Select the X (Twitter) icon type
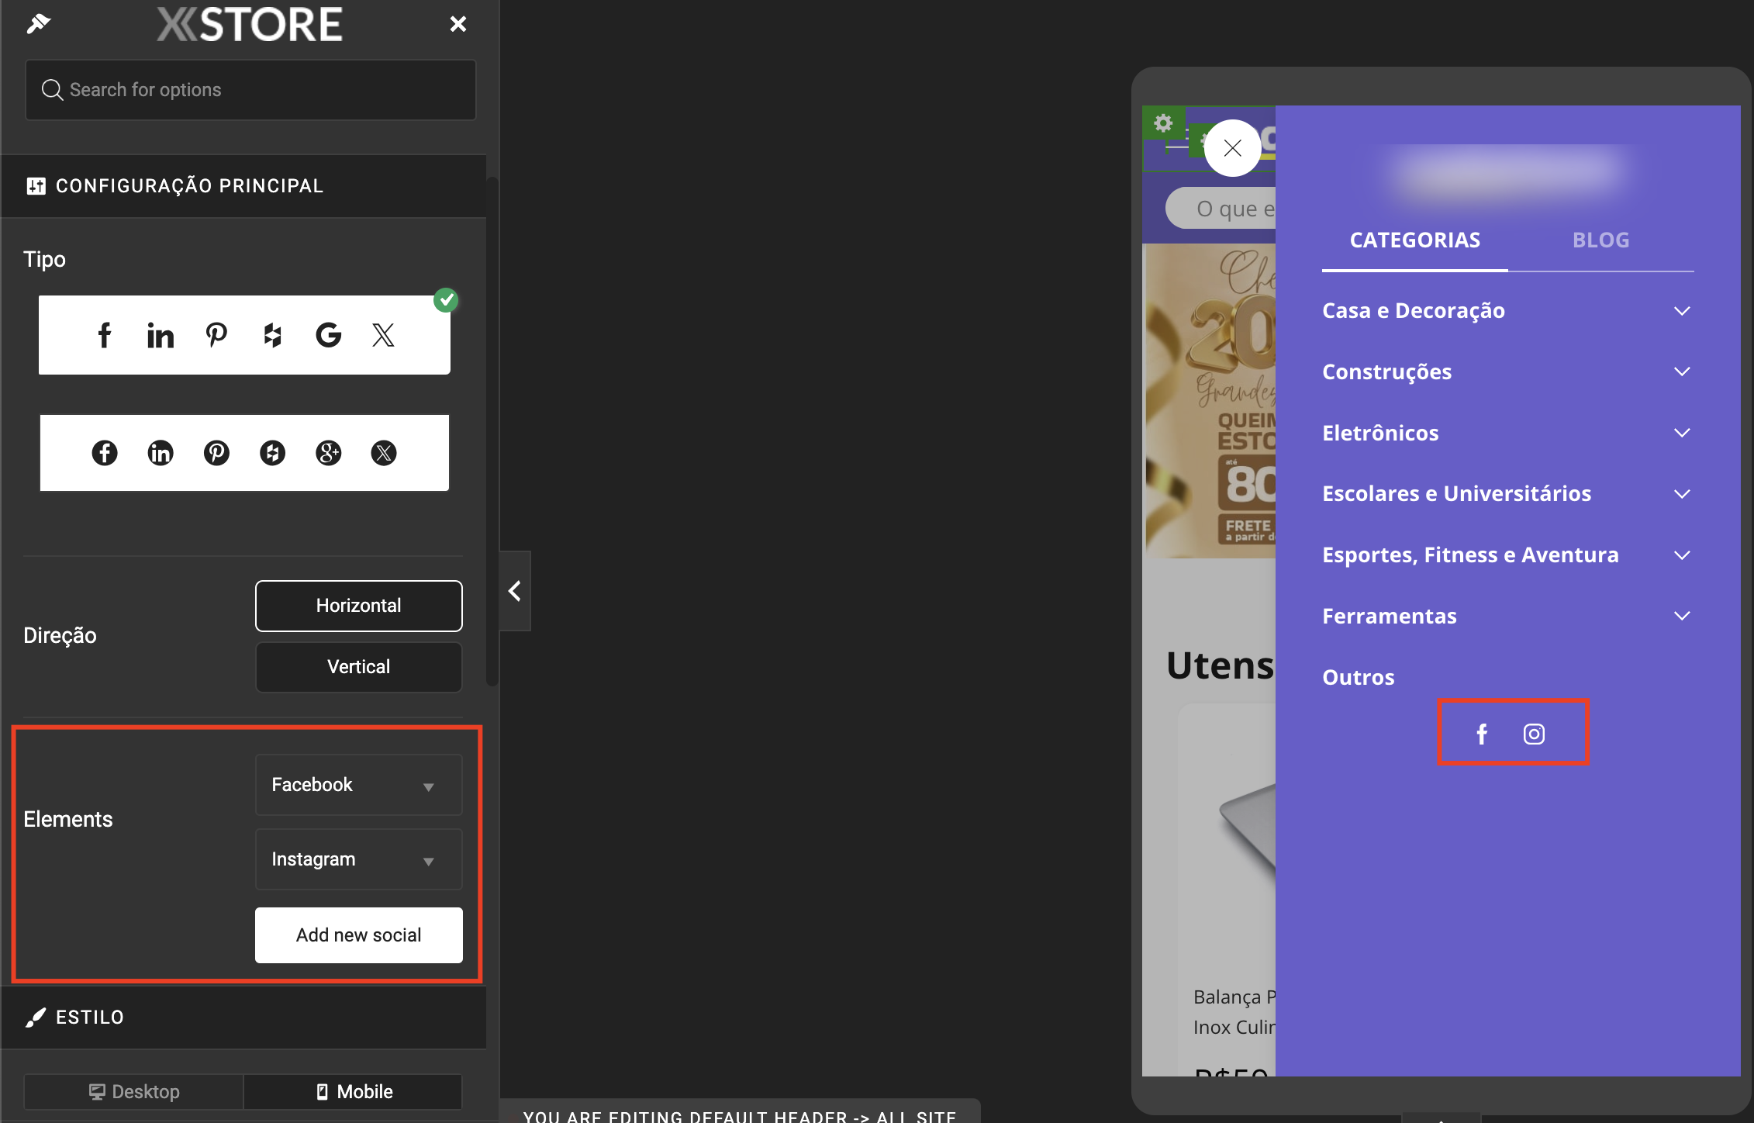The image size is (1754, 1123). point(384,335)
